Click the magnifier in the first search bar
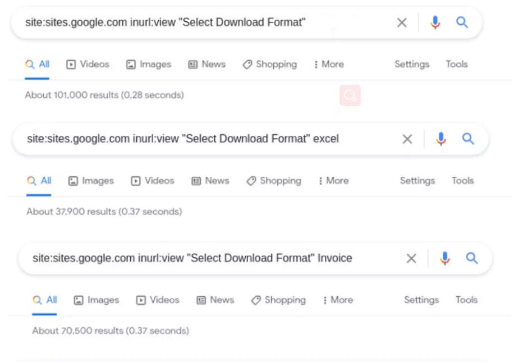The width and height of the screenshot is (523, 362). [x=462, y=22]
